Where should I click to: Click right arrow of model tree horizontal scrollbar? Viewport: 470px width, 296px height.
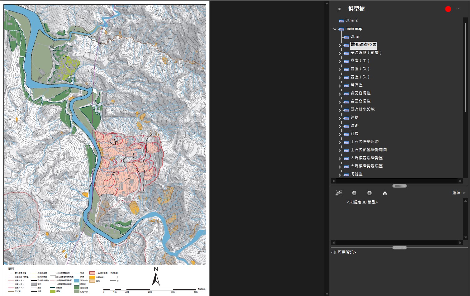460,181
